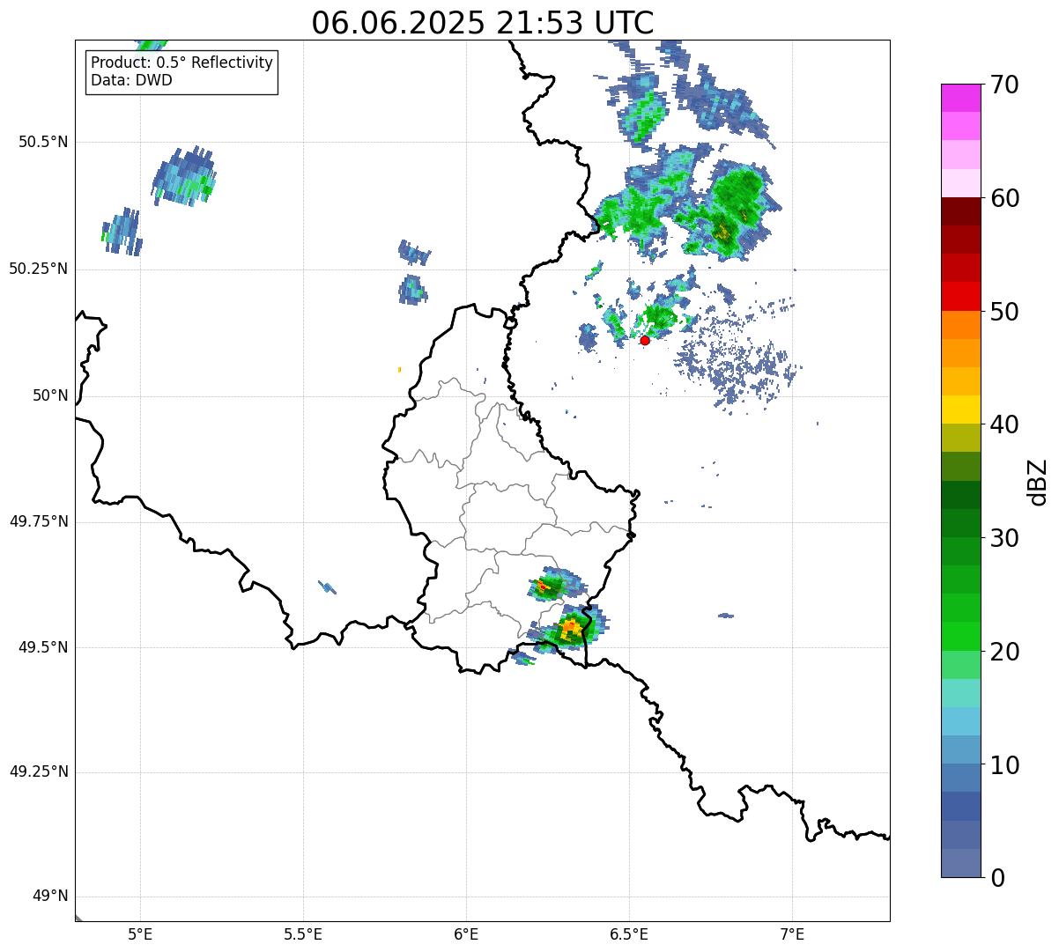Image resolution: width=1059 pixels, height=952 pixels.
Task: Click the bottom gray-blue colorbar segment above 0
Action: [x=960, y=863]
